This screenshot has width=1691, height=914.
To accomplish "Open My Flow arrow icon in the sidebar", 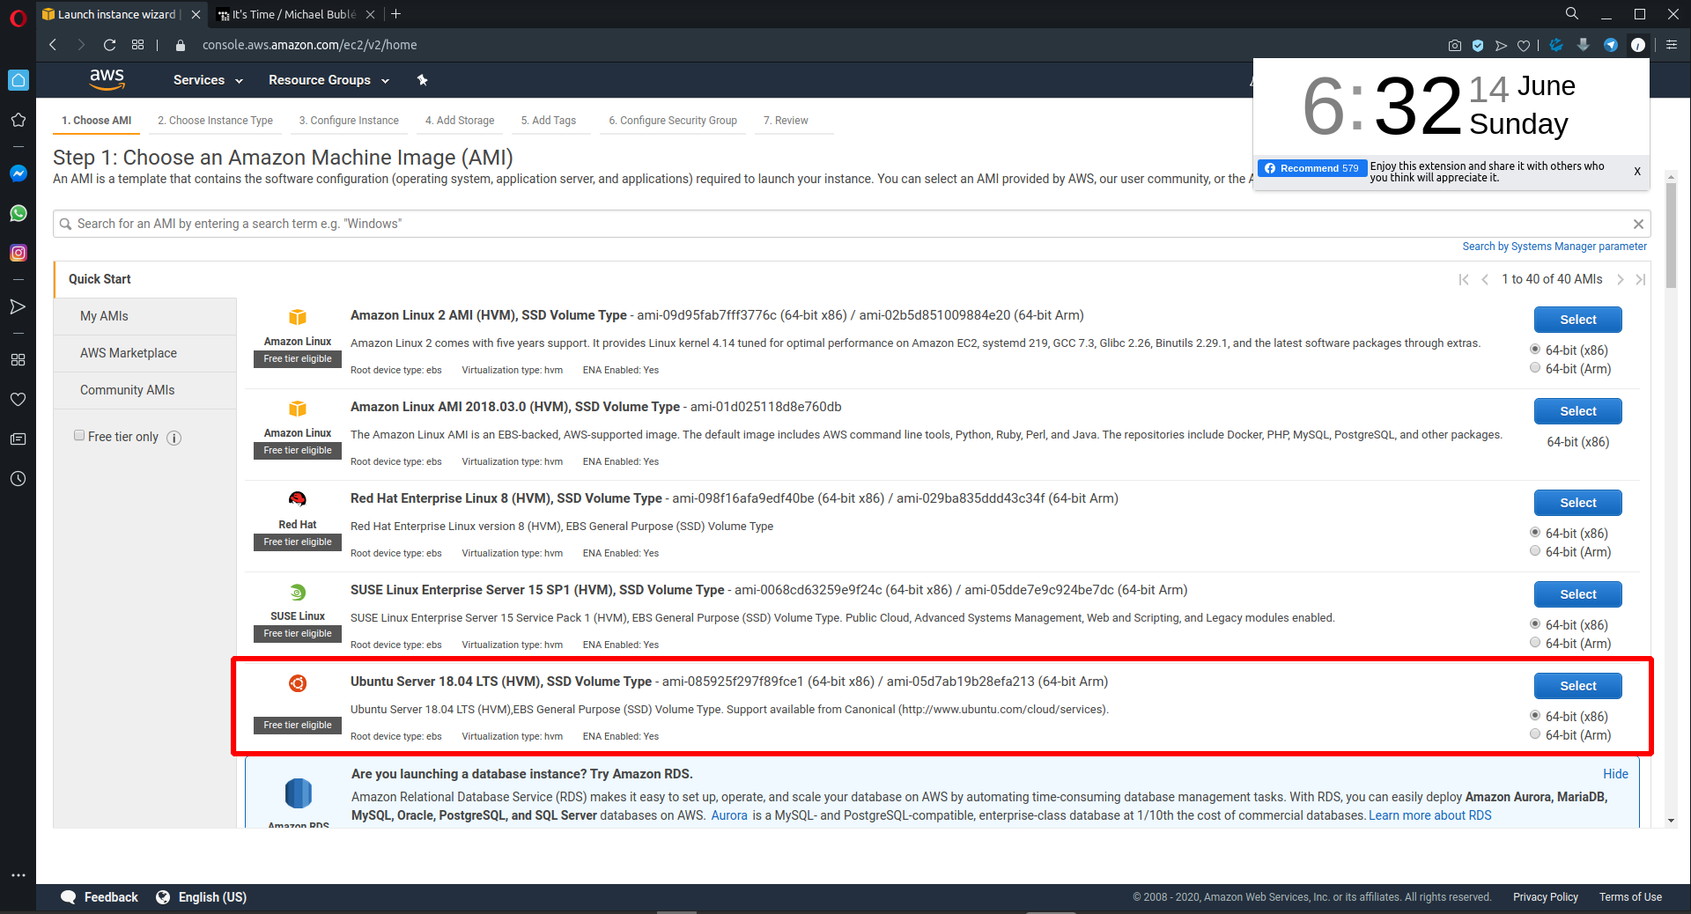I will coord(18,306).
